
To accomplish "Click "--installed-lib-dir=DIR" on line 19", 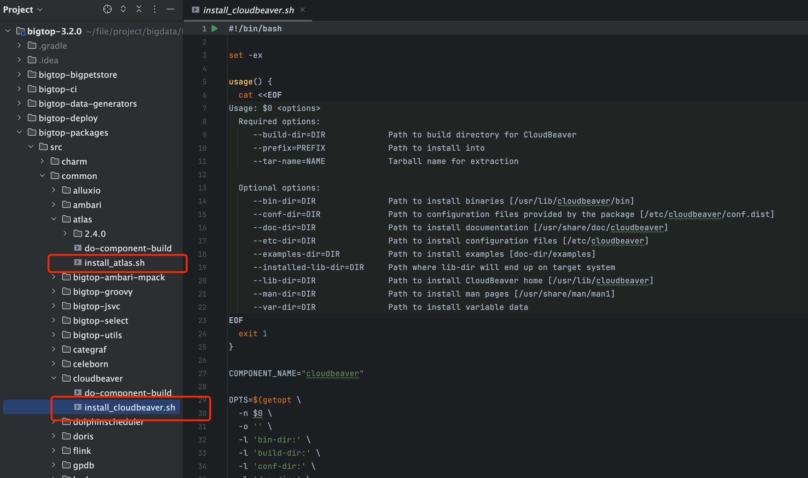I will point(309,267).
